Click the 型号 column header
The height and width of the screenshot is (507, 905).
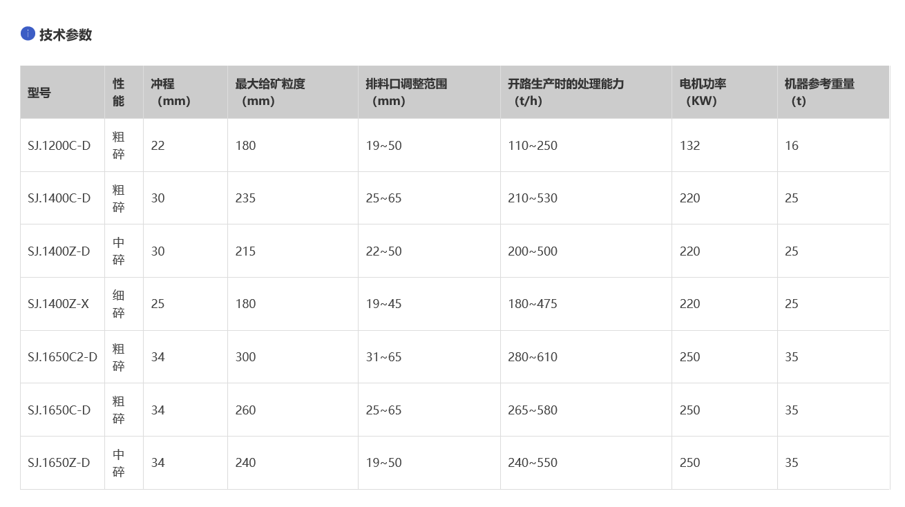click(x=39, y=93)
